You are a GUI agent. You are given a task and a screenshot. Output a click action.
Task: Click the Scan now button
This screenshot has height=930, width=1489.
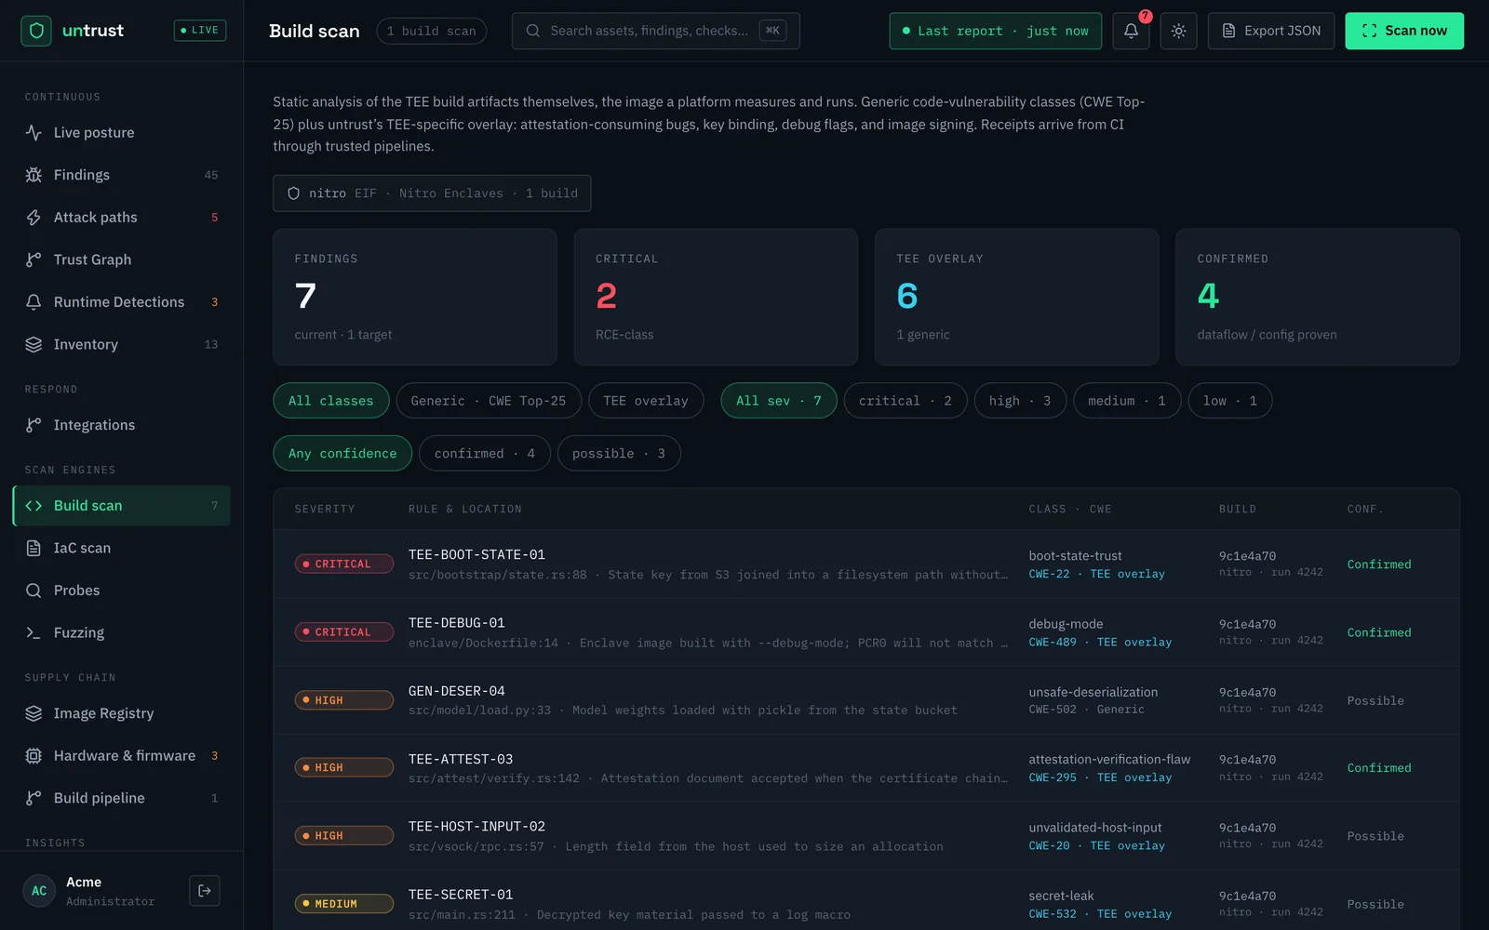pos(1404,31)
